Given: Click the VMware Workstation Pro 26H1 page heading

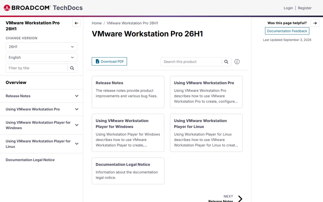Looking at the screenshot, I should tap(147, 34).
